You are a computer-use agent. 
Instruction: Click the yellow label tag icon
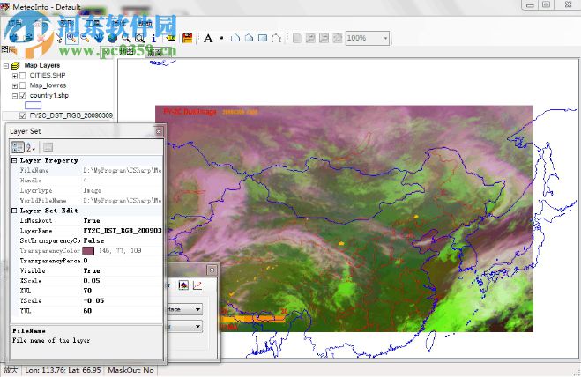coord(170,38)
